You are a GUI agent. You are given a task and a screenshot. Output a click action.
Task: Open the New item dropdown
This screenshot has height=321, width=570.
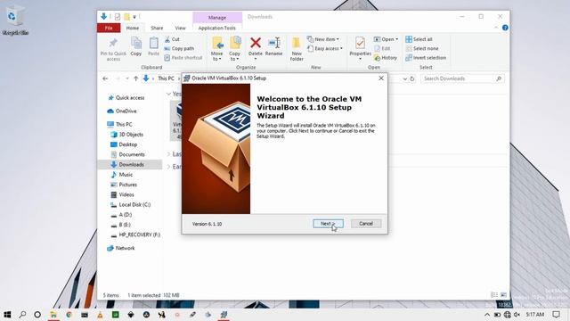pyautogui.click(x=322, y=39)
